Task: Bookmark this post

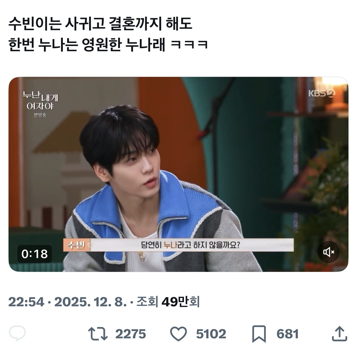Action: click(x=259, y=334)
